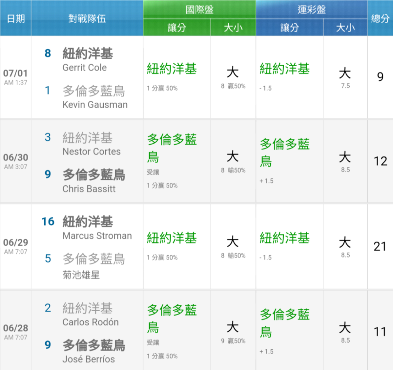Click 運彩盤 大小 value 7.5 on 07/01
Viewport: 393px width, 370px height.
(345, 86)
